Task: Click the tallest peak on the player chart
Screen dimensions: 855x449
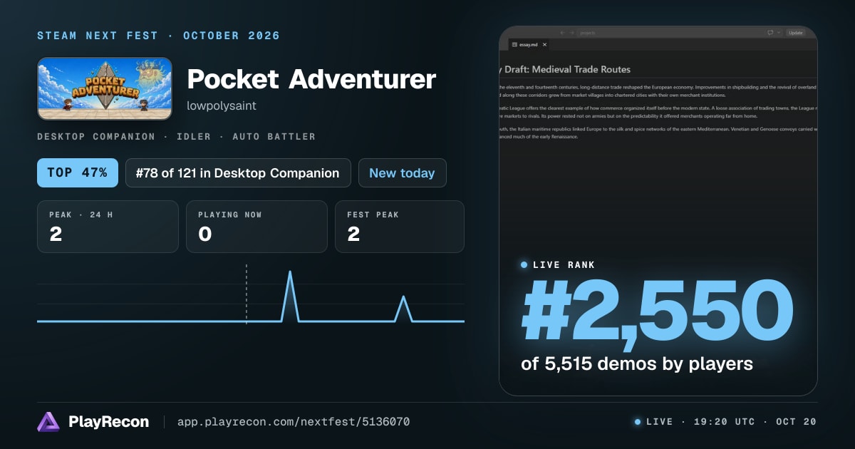Action: [x=290, y=273]
